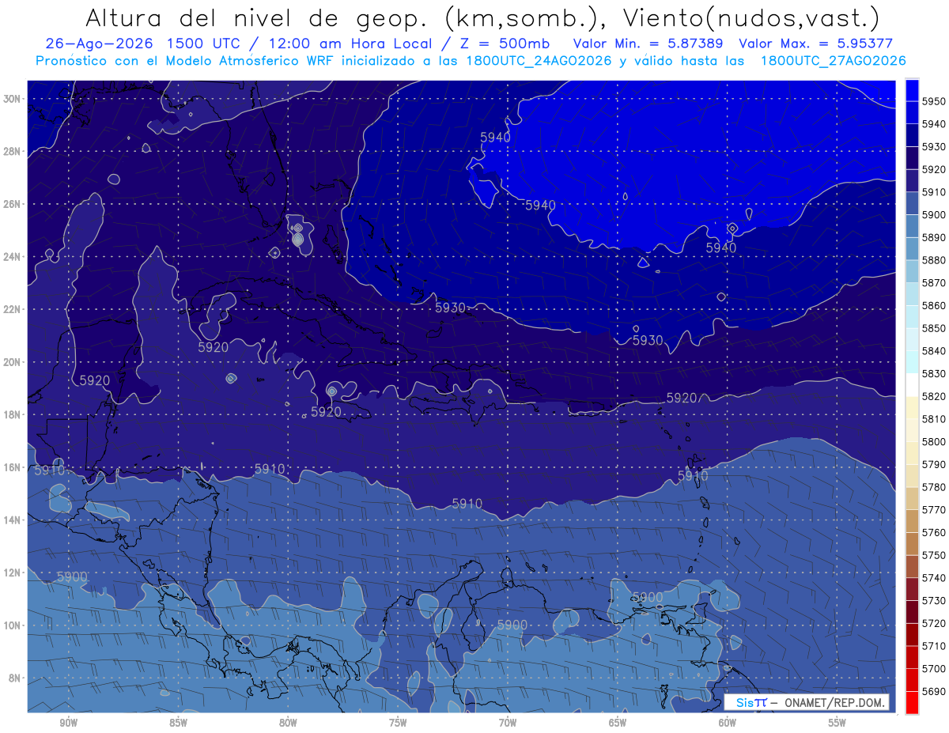Image resolution: width=949 pixels, height=733 pixels.
Task: Click initialization time "1800UTC_24AGO2026"
Action: pos(539,61)
